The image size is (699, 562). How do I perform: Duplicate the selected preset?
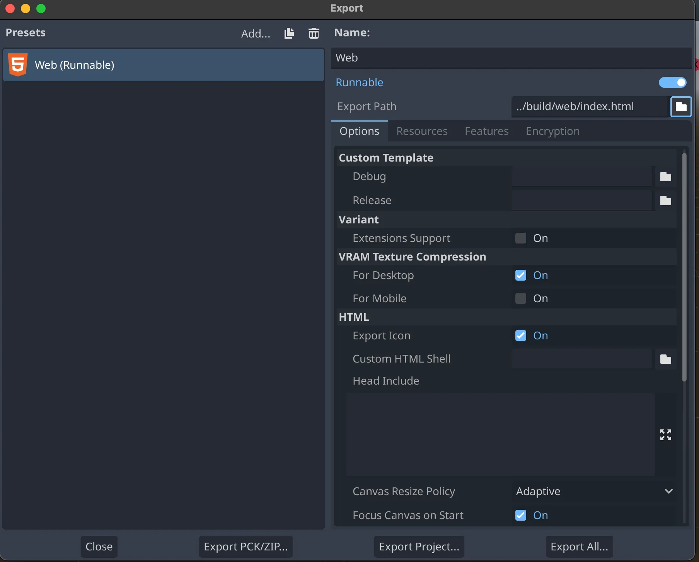point(289,33)
